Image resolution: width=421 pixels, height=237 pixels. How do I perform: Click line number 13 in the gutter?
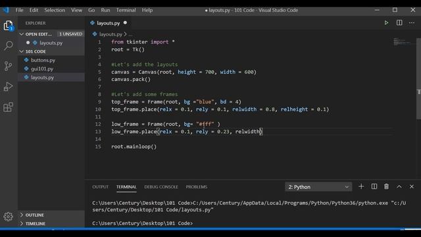[x=98, y=132]
